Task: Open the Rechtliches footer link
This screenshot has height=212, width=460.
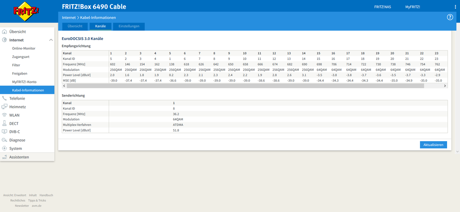Action: point(17,201)
